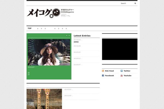This screenshot has width=164, height=109.
Task: Open featured image of girl with hat
Action: click(x=49, y=52)
